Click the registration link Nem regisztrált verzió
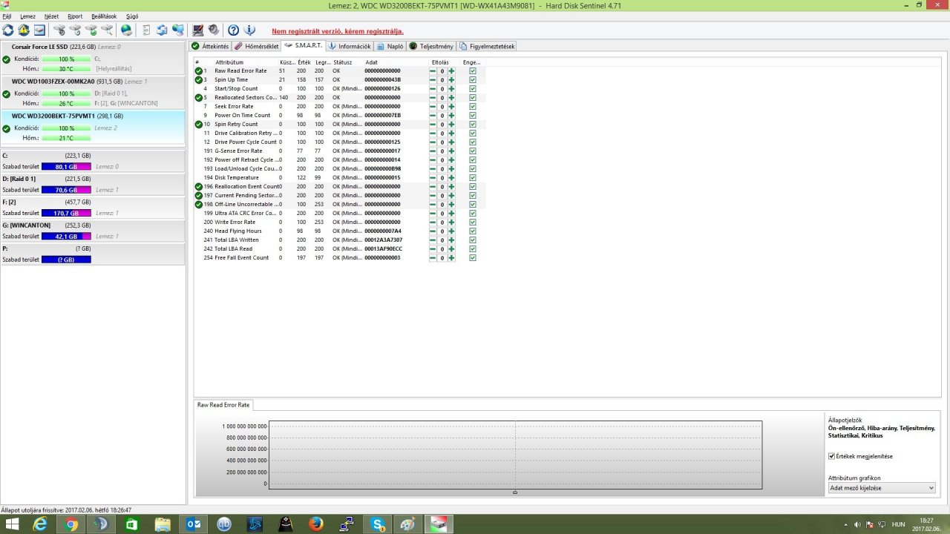Screen dimensions: 950x534 point(338,31)
